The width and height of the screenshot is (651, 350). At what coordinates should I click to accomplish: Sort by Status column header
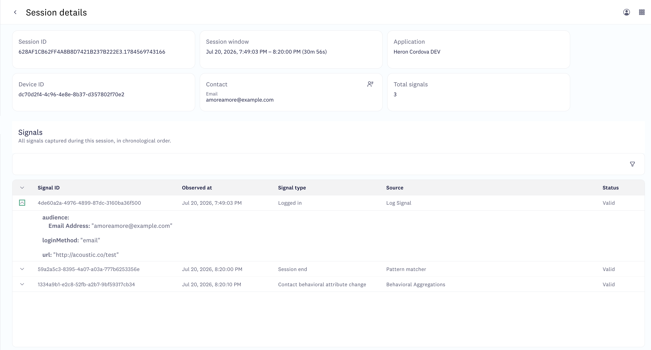[x=610, y=188]
